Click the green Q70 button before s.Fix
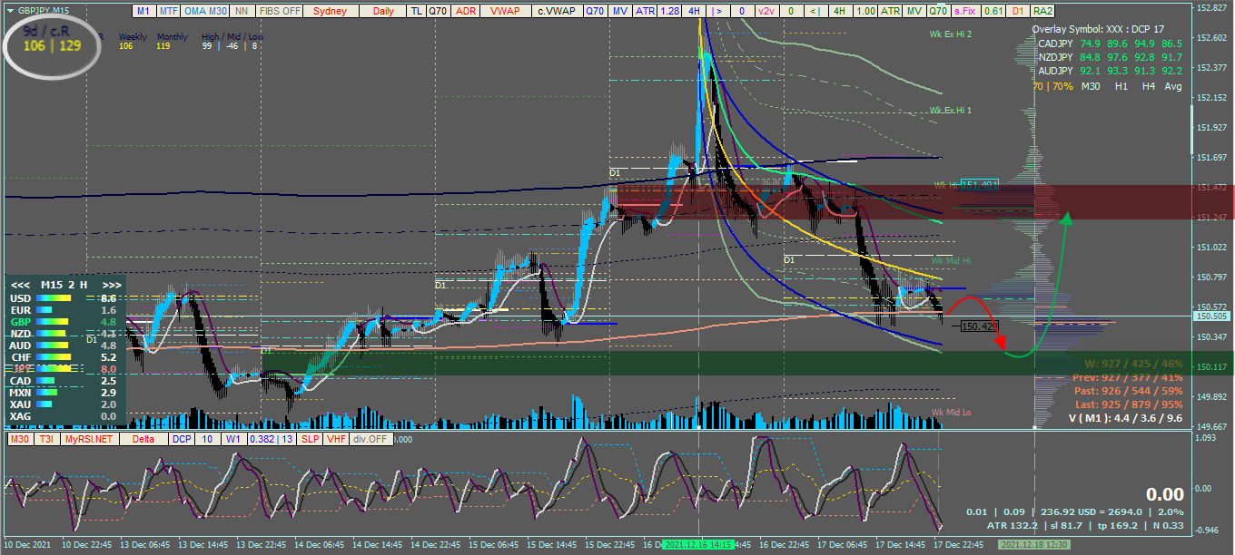This screenshot has width=1235, height=555. point(938,11)
